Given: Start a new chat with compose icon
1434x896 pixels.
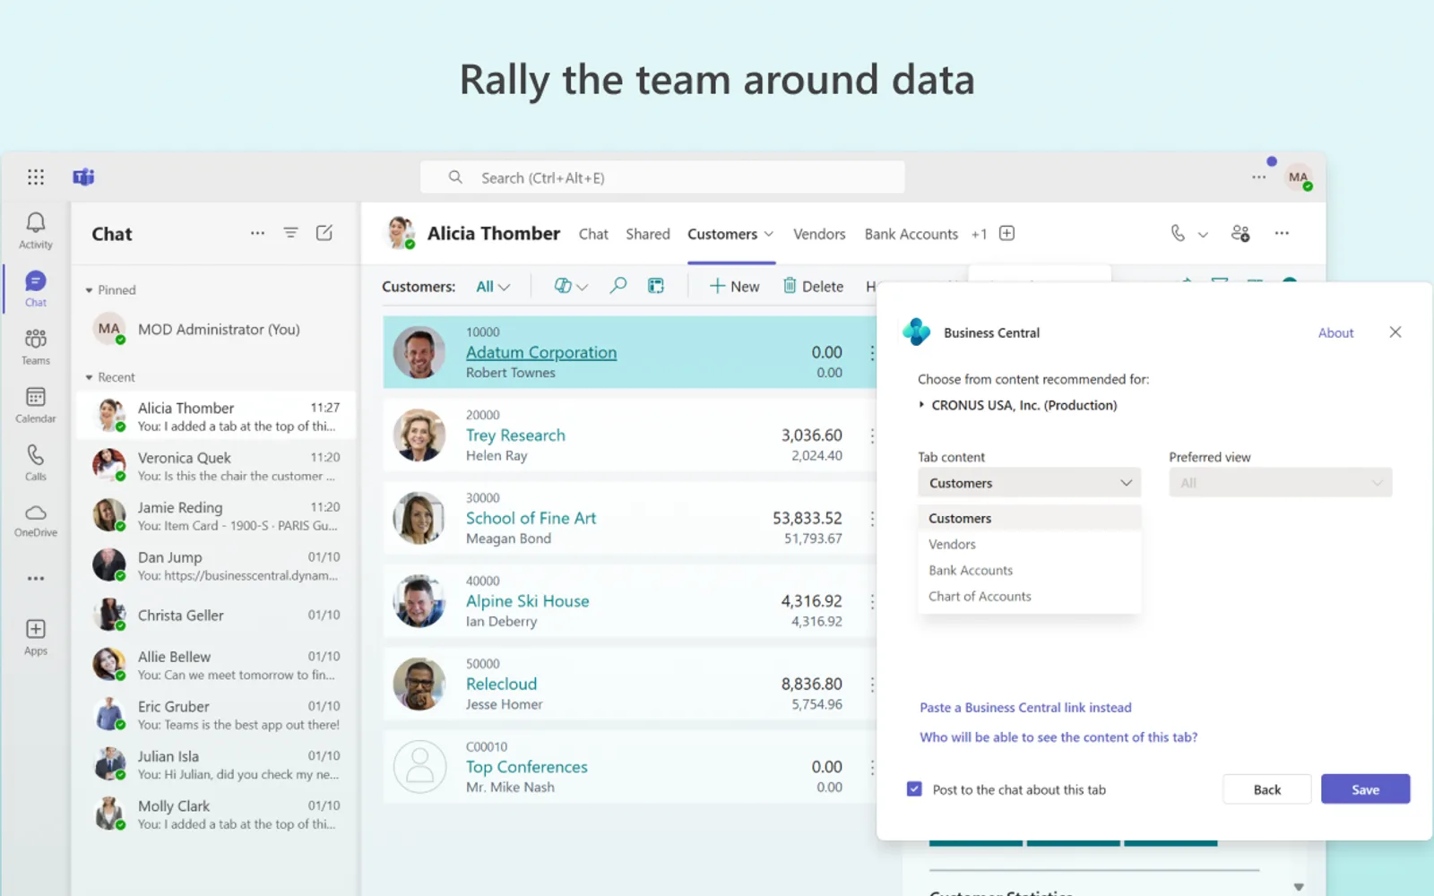Looking at the screenshot, I should [324, 233].
